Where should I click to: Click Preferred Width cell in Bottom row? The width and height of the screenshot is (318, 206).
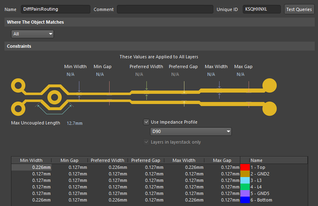coord(107,200)
